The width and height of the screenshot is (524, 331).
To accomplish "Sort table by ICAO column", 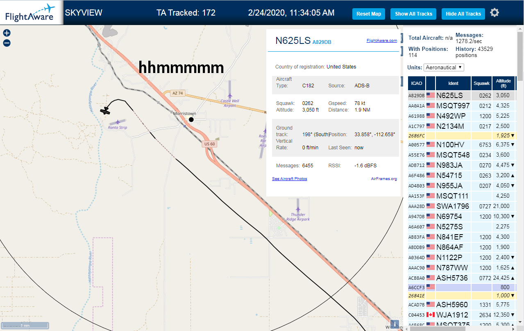I will [x=416, y=83].
